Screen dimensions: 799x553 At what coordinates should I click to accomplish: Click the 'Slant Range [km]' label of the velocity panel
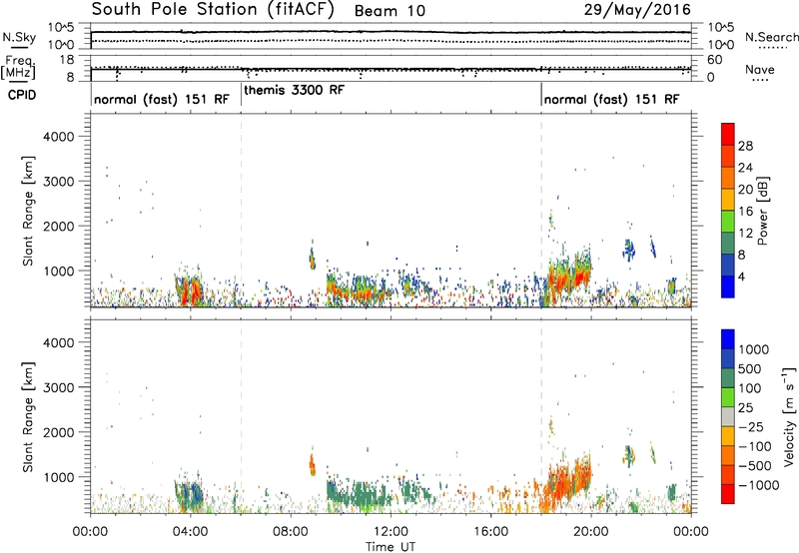tap(29, 416)
